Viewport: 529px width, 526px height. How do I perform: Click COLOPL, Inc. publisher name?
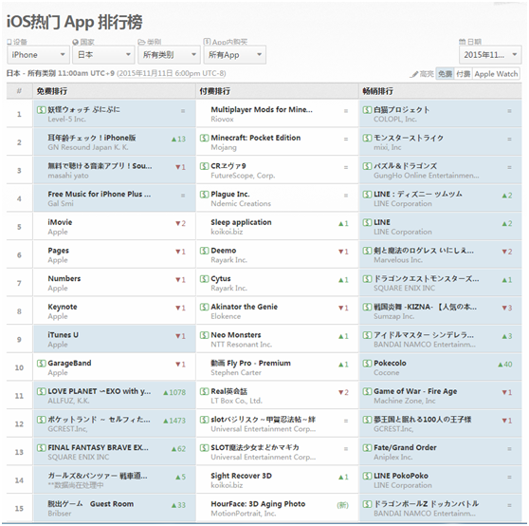point(395,120)
